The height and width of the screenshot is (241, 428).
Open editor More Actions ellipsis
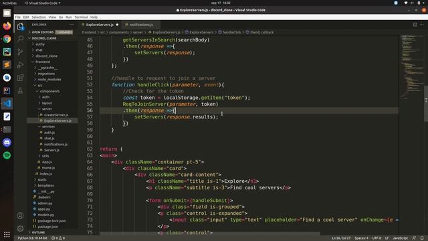422,25
